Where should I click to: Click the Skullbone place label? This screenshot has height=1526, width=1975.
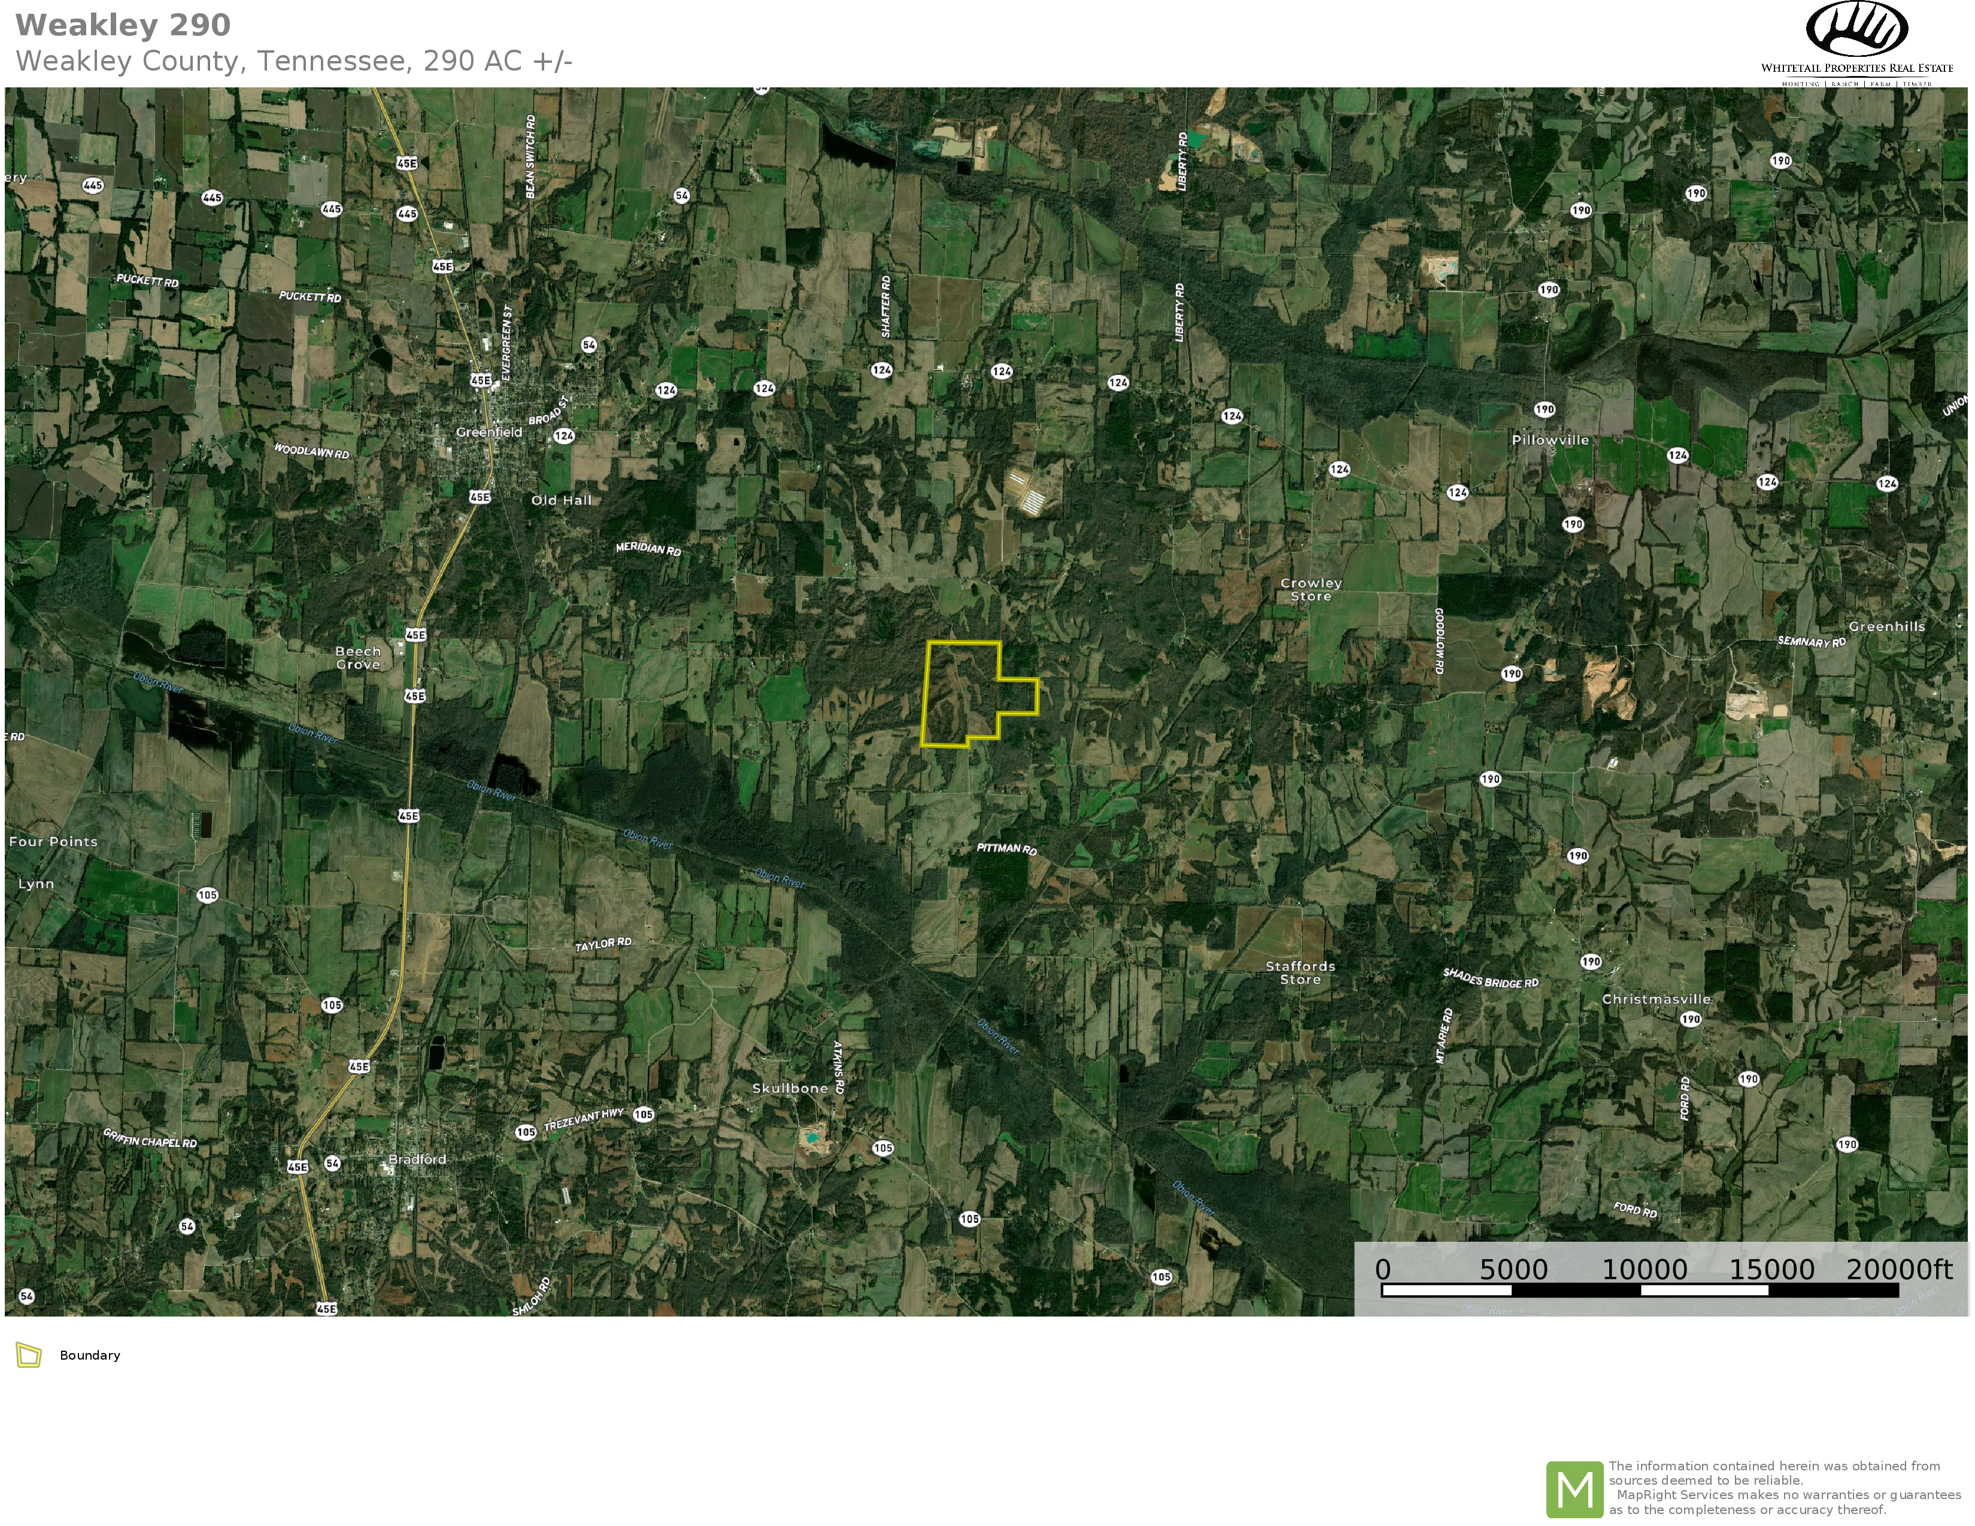(790, 1089)
